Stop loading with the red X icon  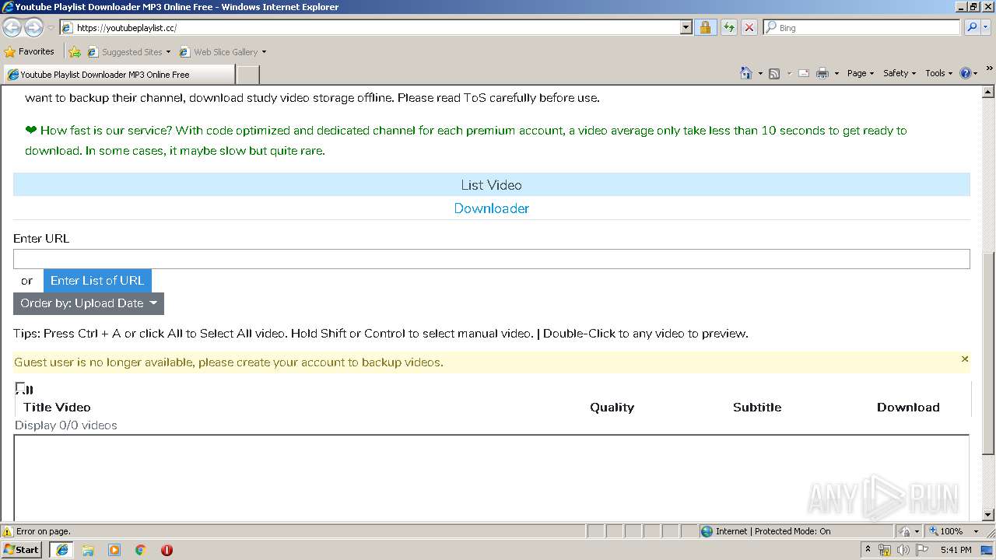pos(749,27)
